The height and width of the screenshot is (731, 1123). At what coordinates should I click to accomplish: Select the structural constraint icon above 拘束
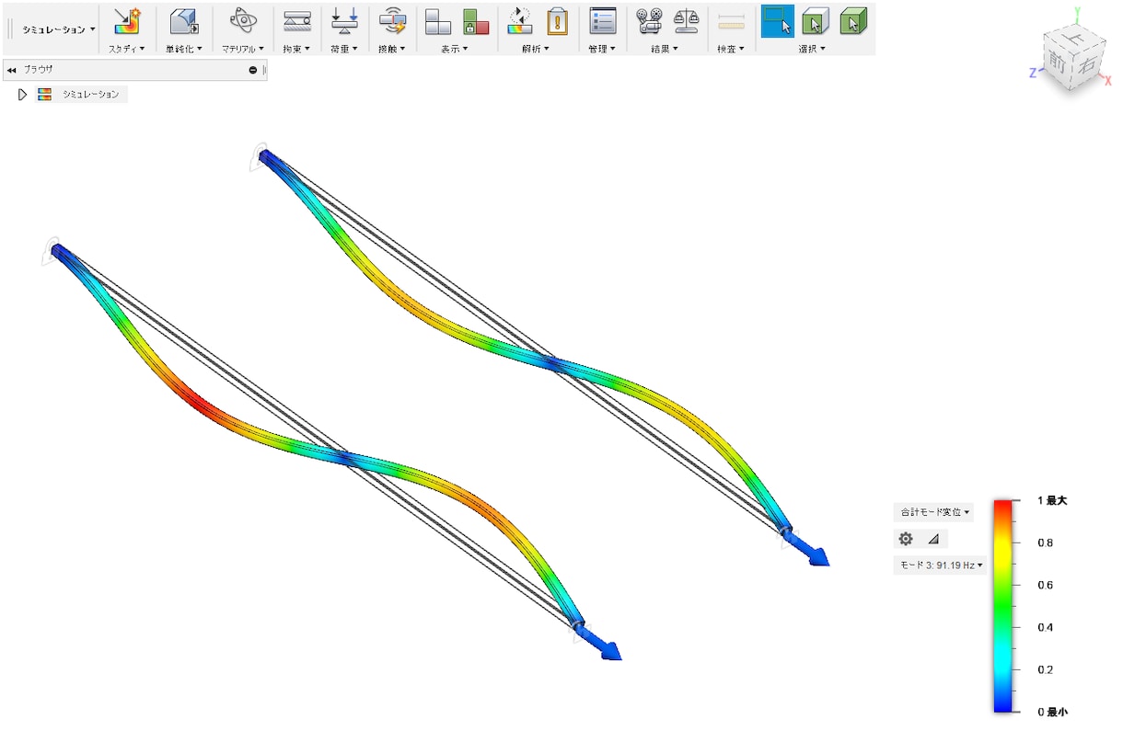pos(296,21)
